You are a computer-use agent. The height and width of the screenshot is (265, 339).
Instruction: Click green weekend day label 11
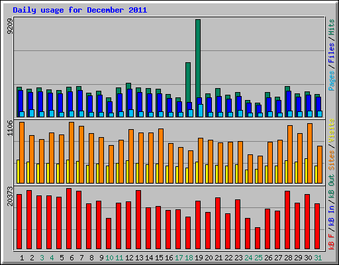[x=119, y=258]
